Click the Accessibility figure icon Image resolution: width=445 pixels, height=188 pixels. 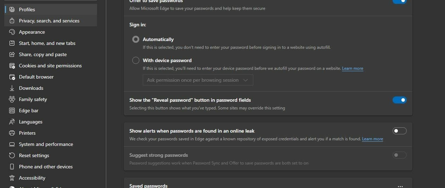pos(12,178)
